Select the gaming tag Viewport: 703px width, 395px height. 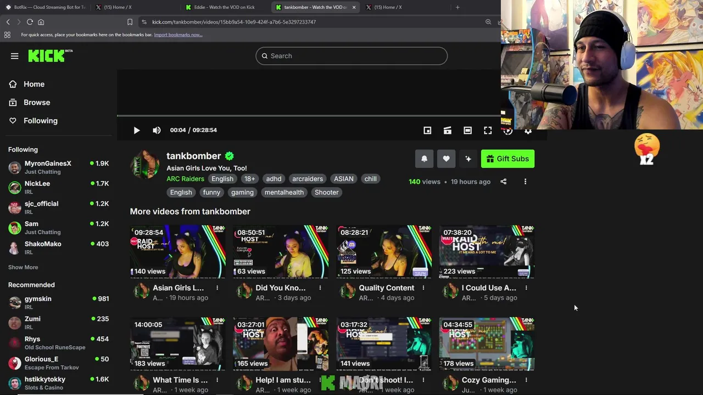(242, 193)
